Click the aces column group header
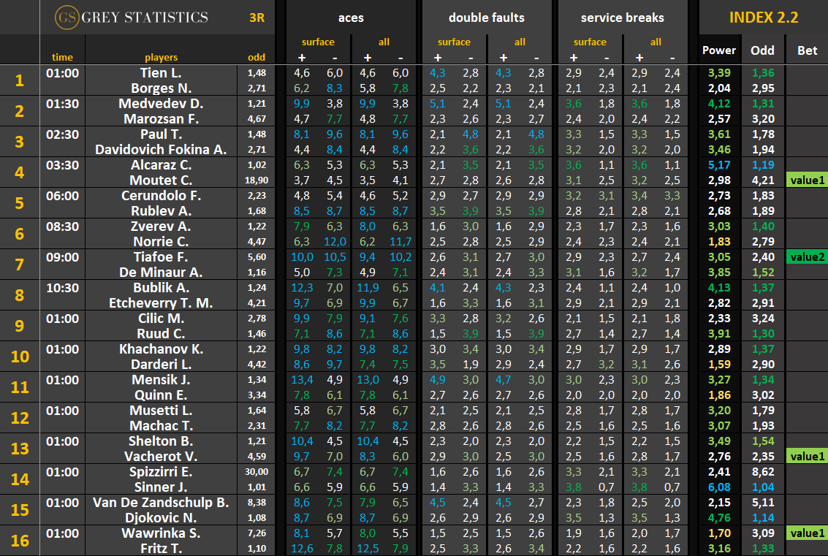The height and width of the screenshot is (556, 828). [351, 17]
